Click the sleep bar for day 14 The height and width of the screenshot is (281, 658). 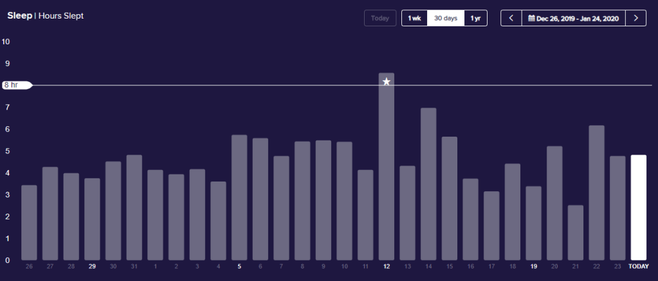[428, 183]
